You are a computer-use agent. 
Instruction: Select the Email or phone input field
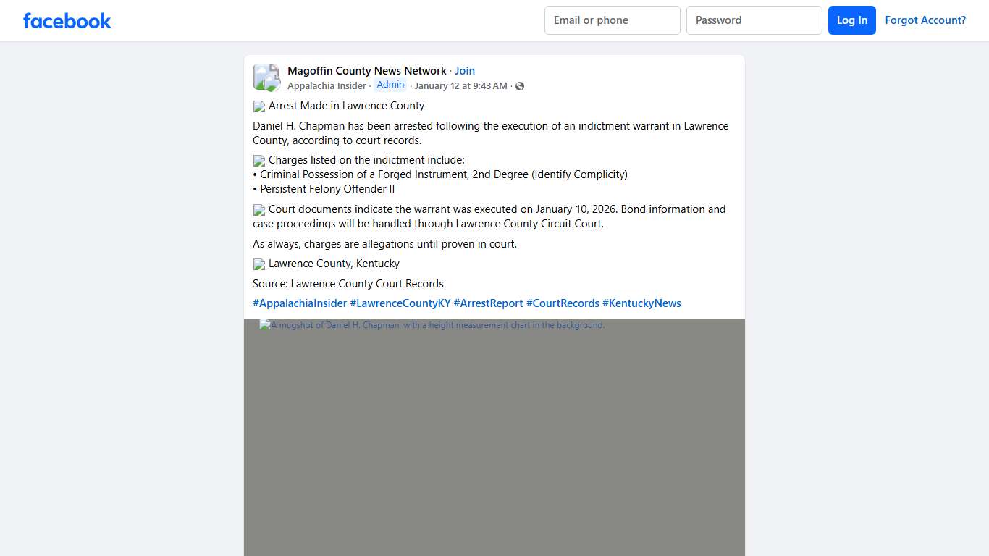point(612,20)
